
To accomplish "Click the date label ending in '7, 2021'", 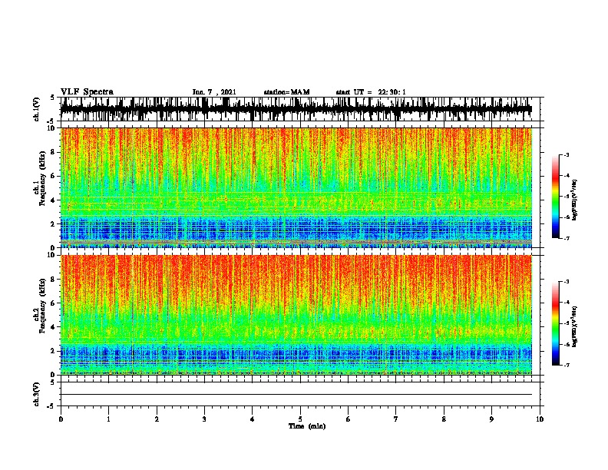I will pyautogui.click(x=214, y=92).
